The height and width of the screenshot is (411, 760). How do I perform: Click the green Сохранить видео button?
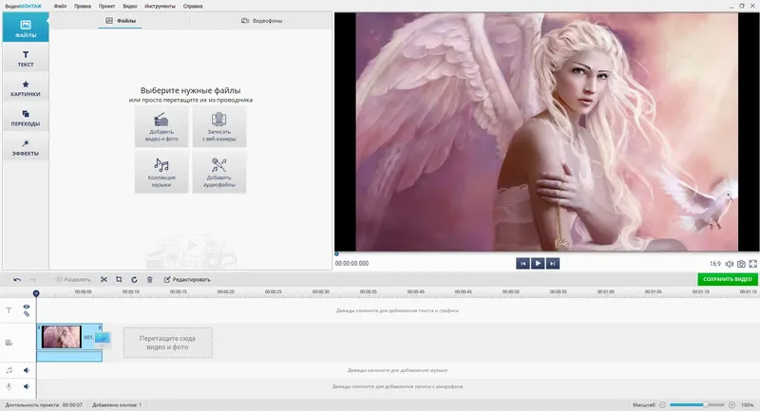coord(727,279)
